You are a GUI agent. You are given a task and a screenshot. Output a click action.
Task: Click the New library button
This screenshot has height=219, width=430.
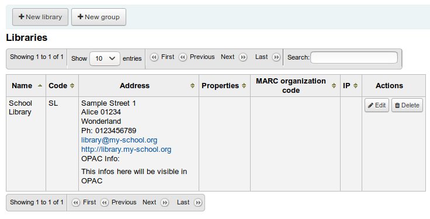coord(40,17)
